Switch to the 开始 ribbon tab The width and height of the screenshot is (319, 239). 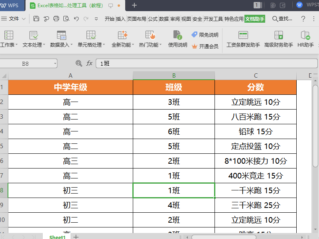(109, 19)
